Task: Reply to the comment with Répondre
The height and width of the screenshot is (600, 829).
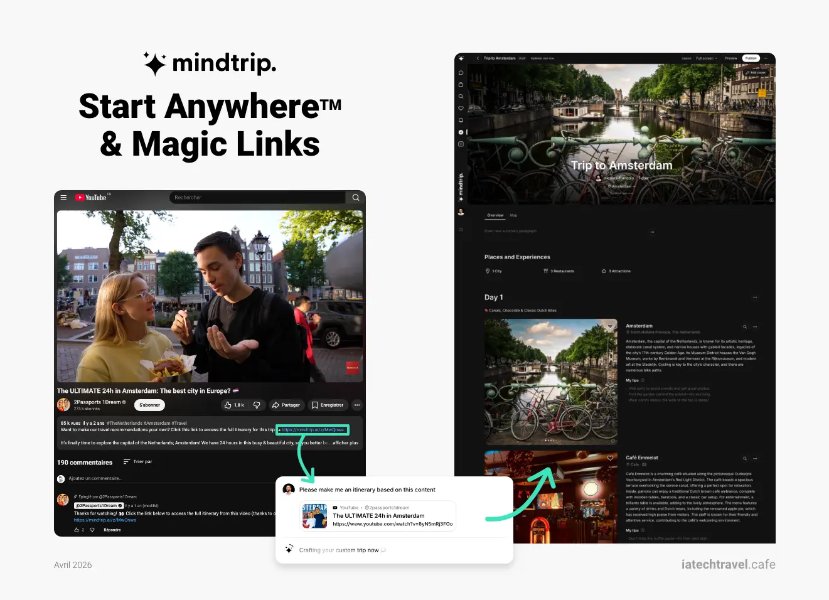Action: tap(112, 530)
